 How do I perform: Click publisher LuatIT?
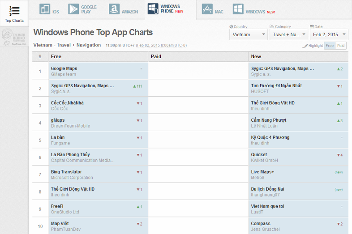(x=257, y=212)
